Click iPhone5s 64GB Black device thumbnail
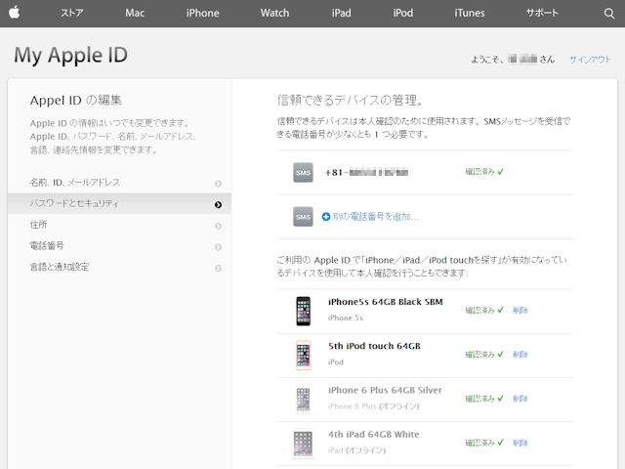The height and width of the screenshot is (469, 625). pyautogui.click(x=303, y=311)
